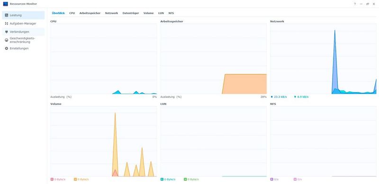Viewport: 379px width, 184px height.
Task: Click the Einstellungen gear icon
Action: coord(7,48)
